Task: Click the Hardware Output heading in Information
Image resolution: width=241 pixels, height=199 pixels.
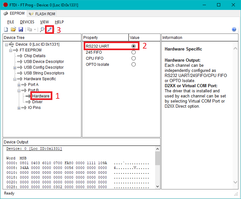Action: 183,60
